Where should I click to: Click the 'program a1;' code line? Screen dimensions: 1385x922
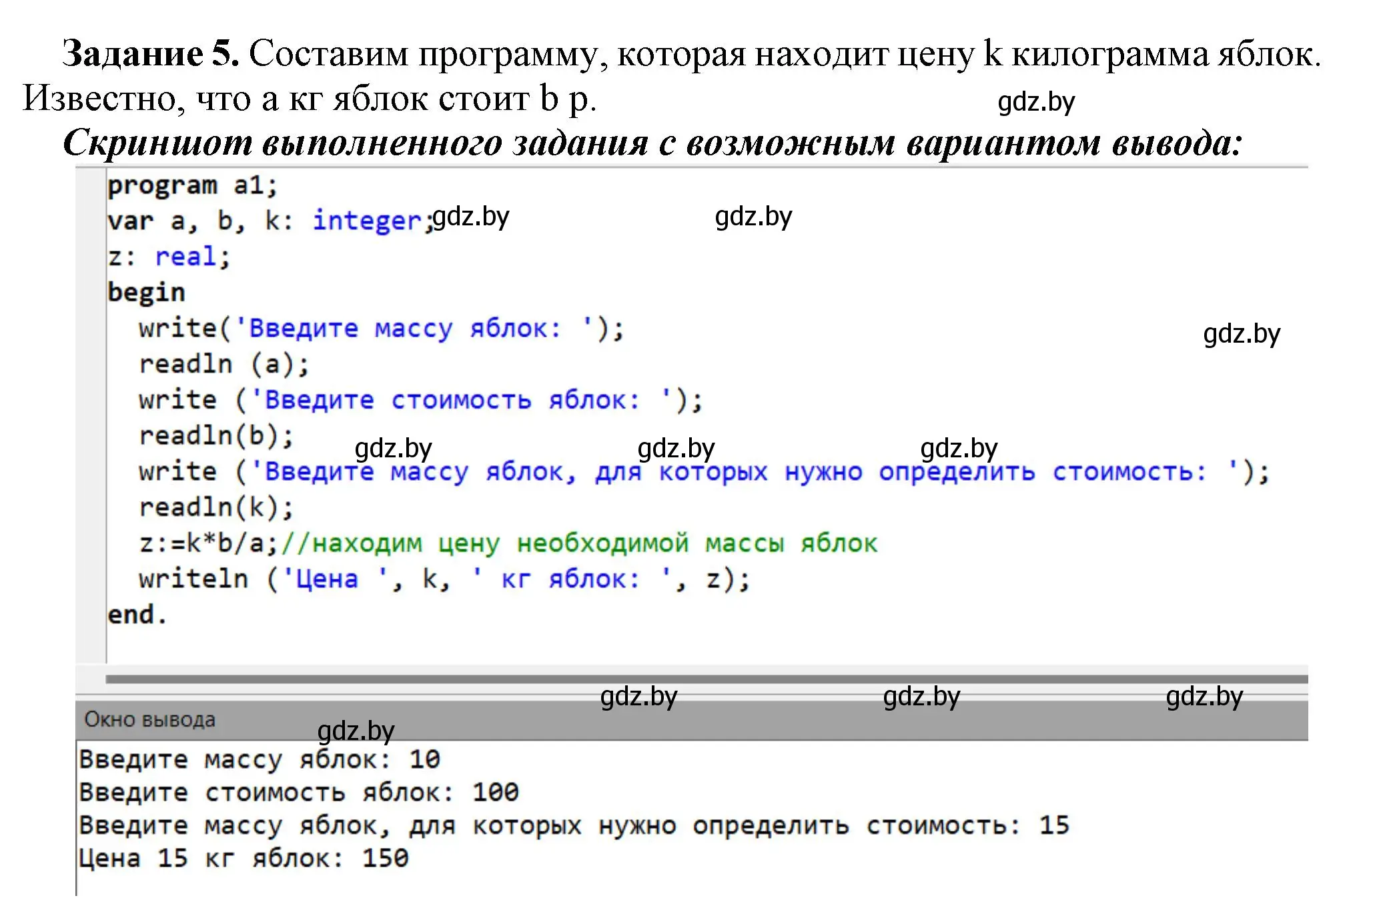pos(192,185)
